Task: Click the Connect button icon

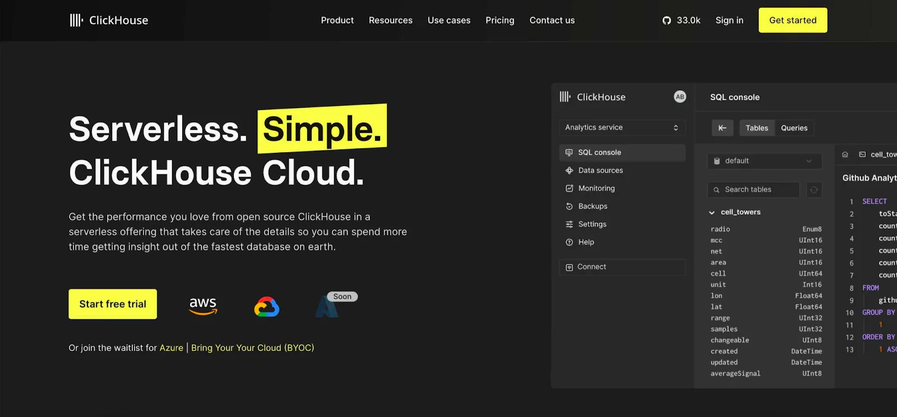Action: (569, 267)
